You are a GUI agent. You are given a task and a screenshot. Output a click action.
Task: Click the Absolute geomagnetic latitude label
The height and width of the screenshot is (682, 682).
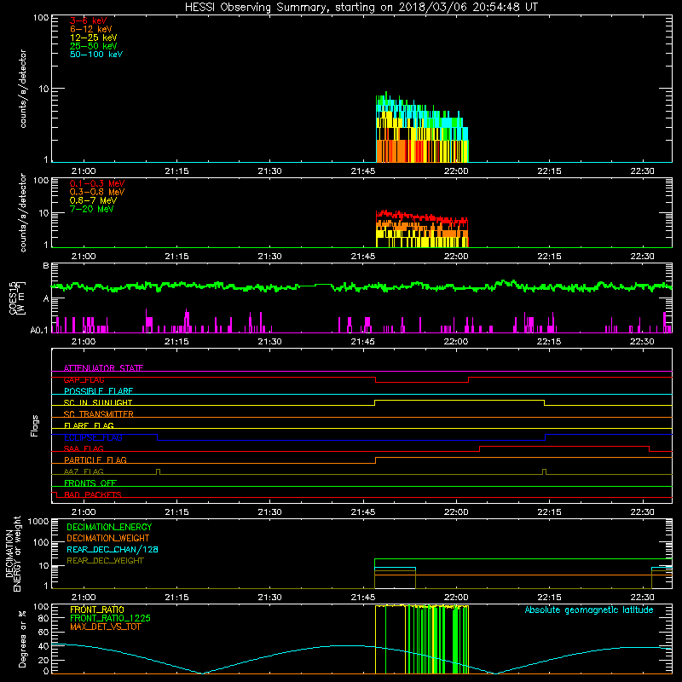589,610
